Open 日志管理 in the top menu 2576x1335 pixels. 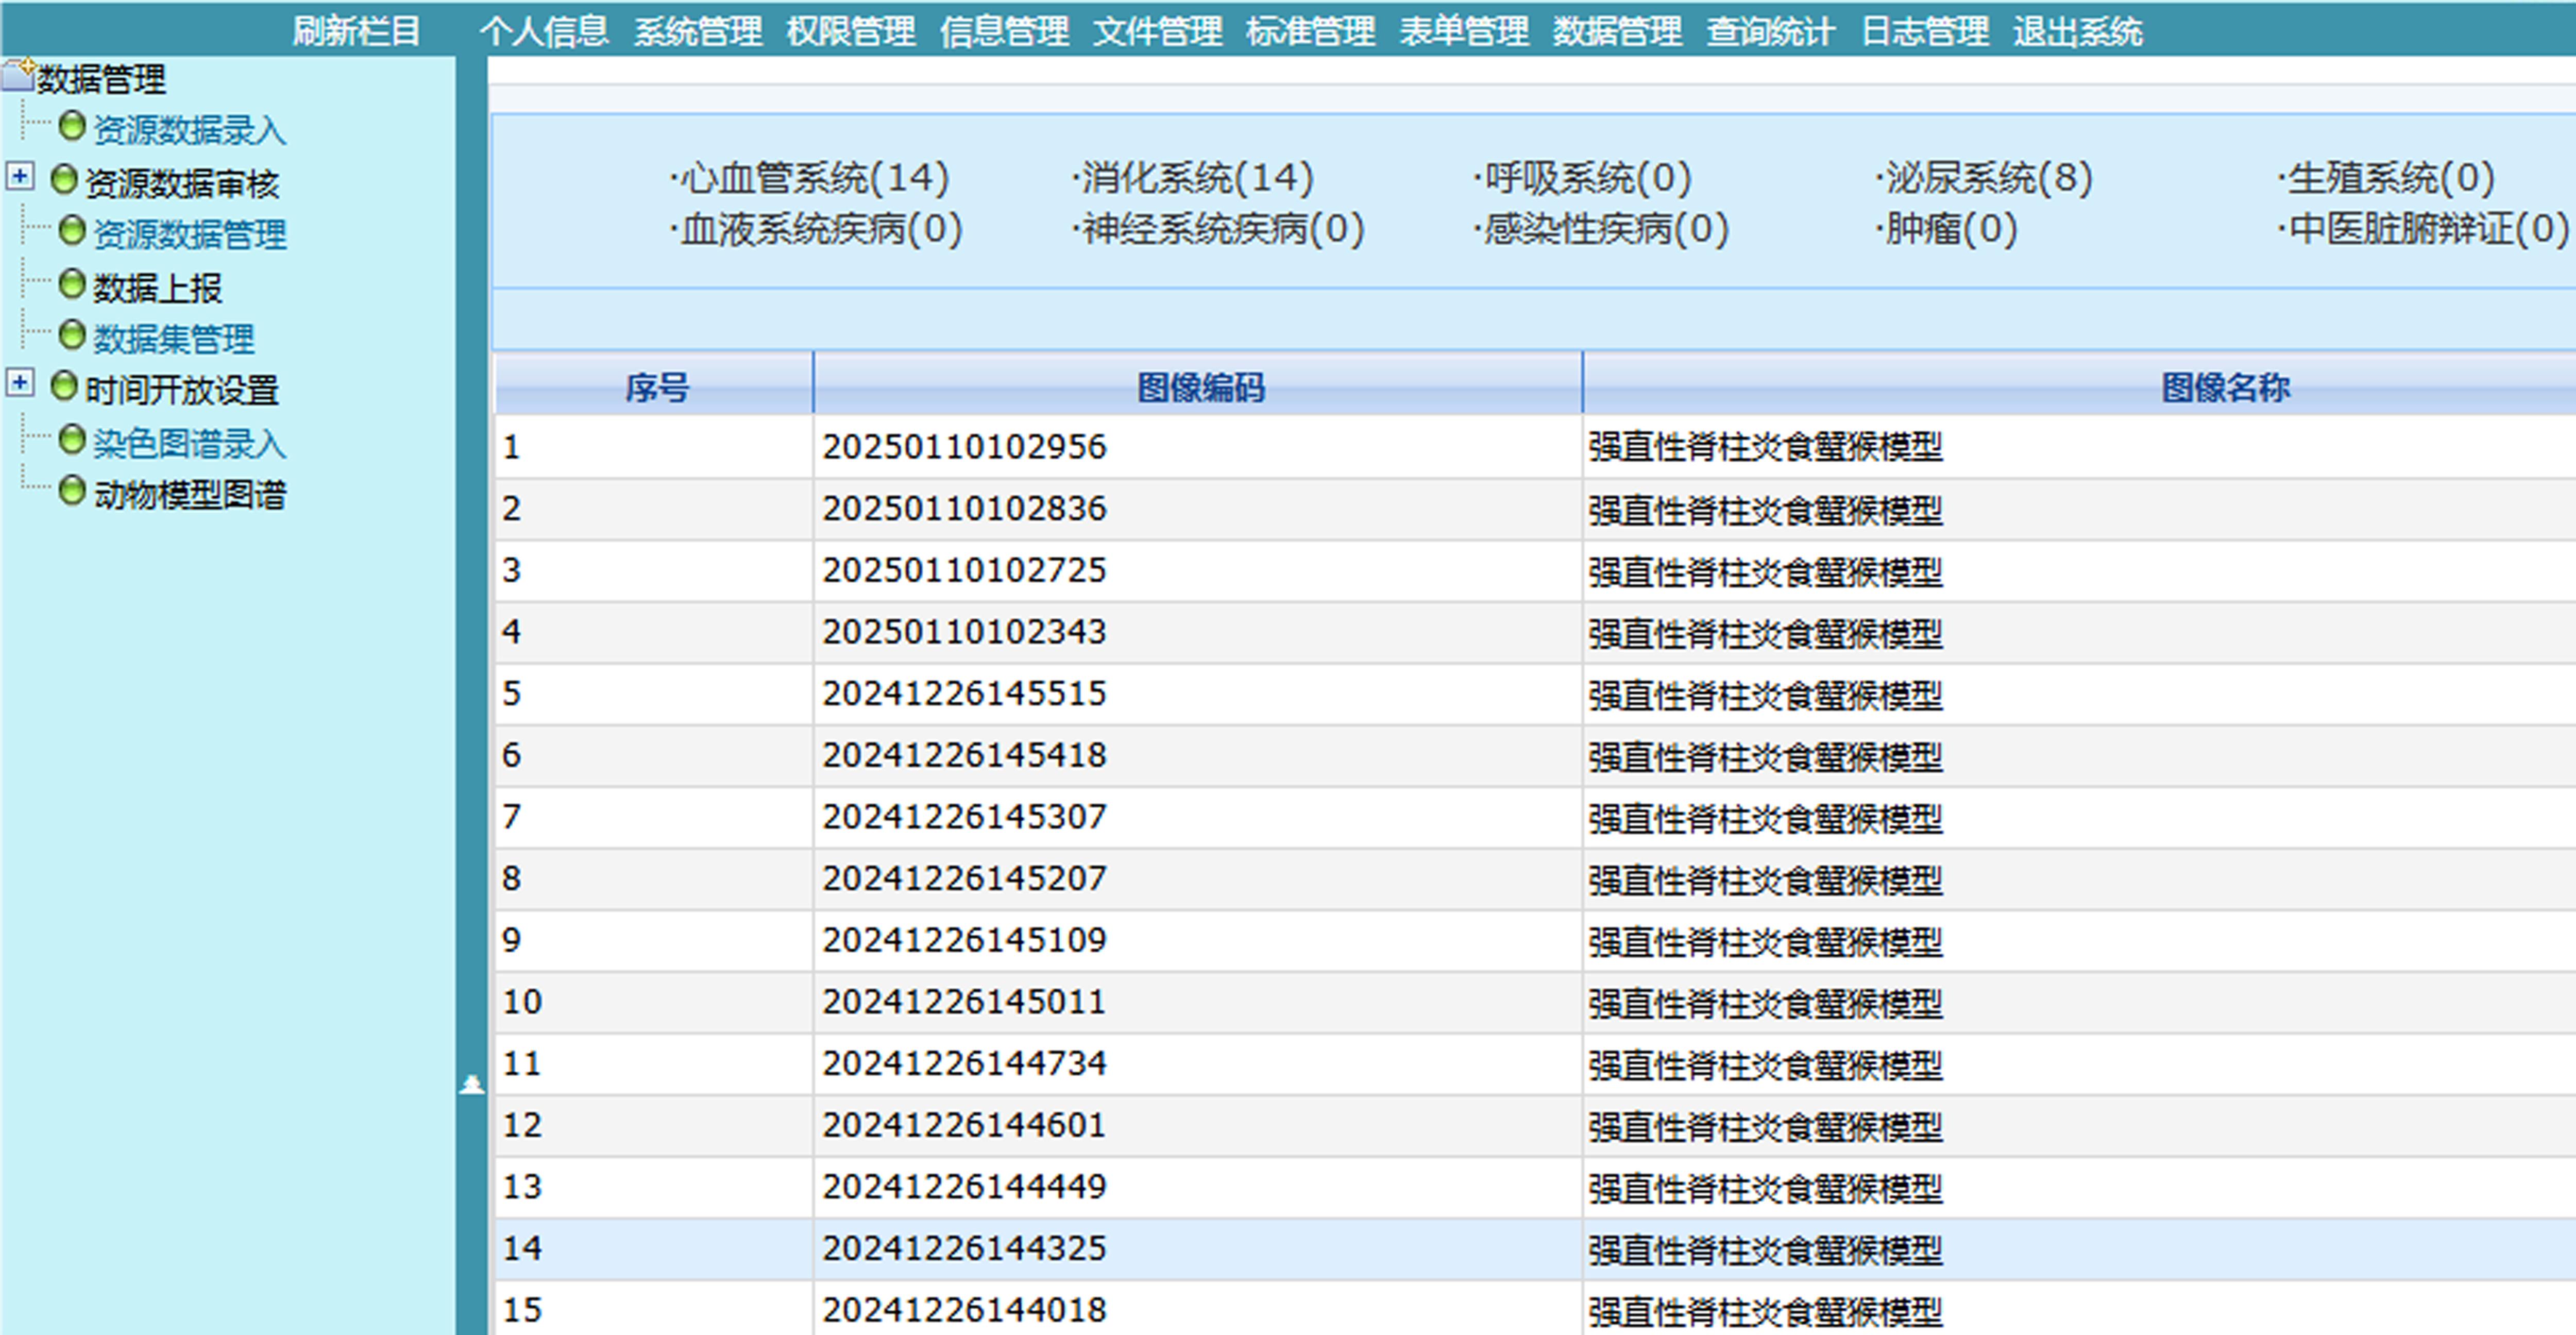(x=1923, y=32)
